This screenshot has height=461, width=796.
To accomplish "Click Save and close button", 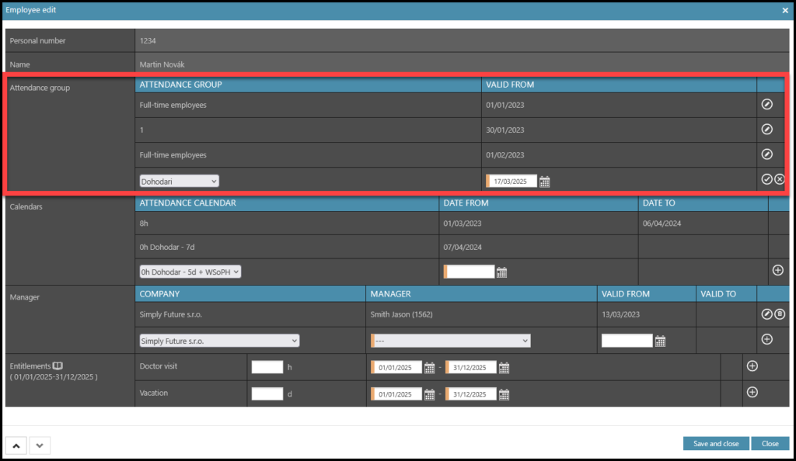I will coord(716,443).
